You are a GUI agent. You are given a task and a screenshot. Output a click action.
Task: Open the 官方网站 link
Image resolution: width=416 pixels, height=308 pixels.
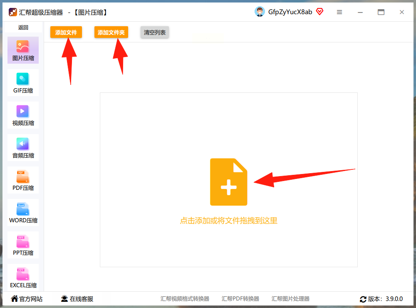point(27,299)
